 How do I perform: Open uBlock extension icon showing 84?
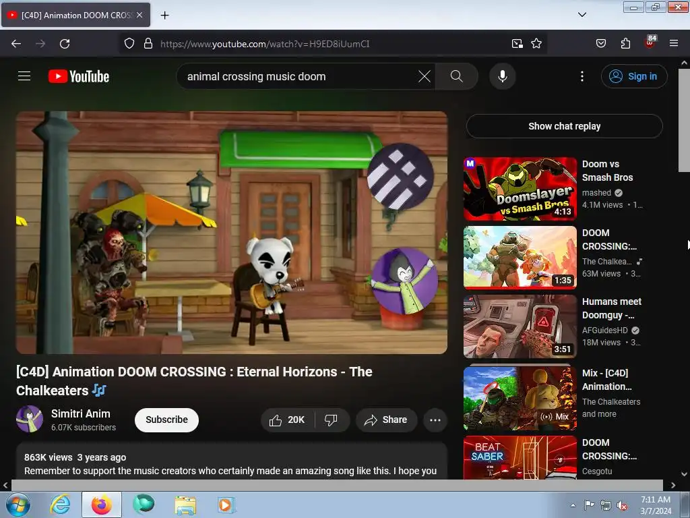650,42
